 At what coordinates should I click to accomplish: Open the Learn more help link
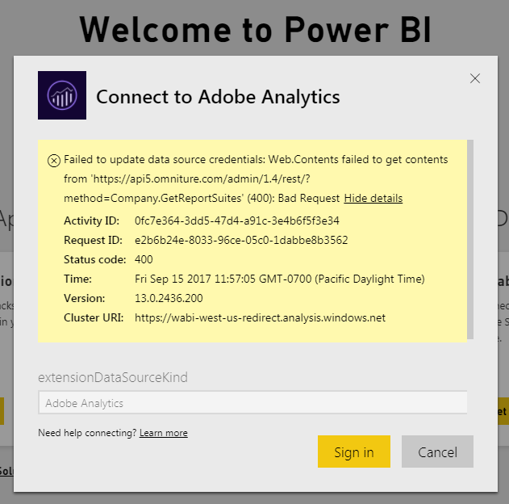[x=164, y=434]
